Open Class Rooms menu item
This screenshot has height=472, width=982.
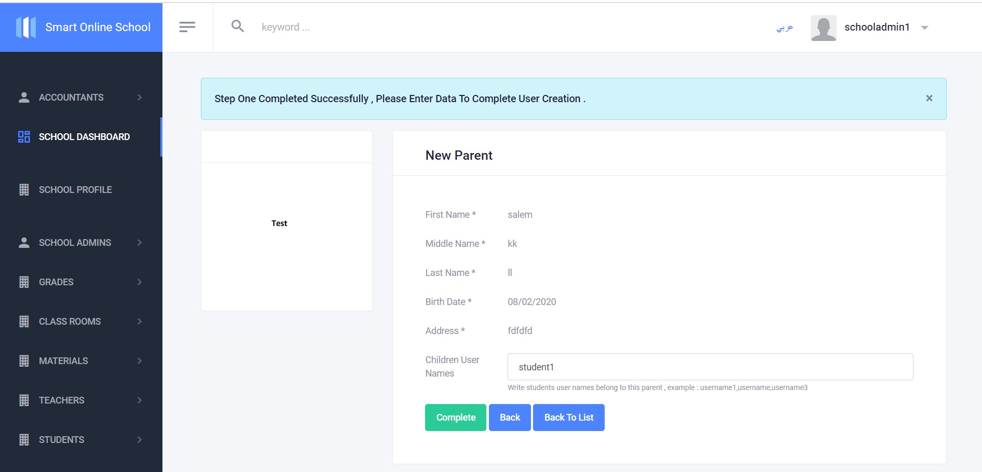point(70,322)
